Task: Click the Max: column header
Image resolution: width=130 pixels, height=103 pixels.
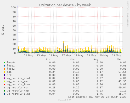Action: pyautogui.click(x=120, y=59)
